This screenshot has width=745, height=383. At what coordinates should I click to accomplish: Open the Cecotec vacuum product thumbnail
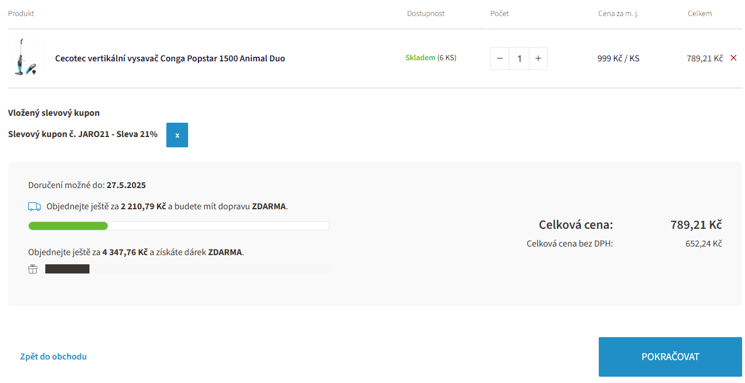pos(27,57)
